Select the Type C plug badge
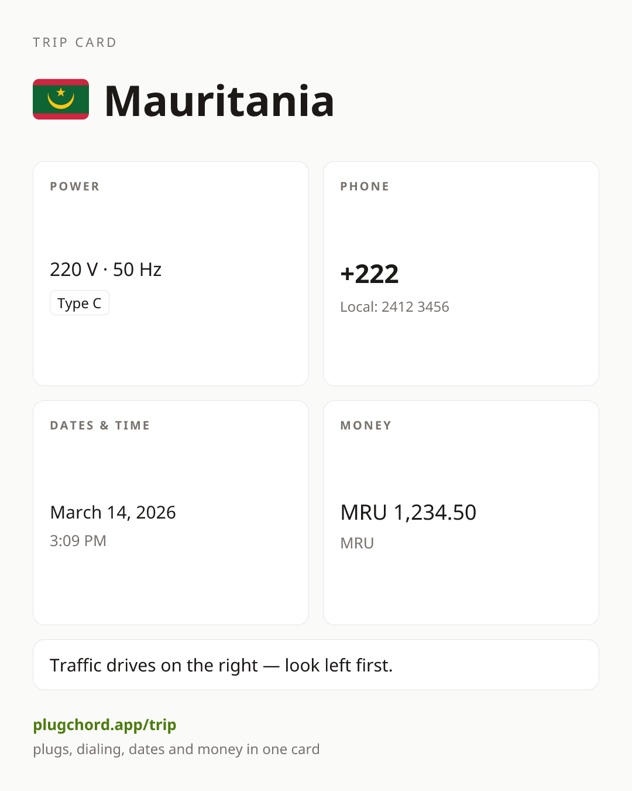 point(80,303)
